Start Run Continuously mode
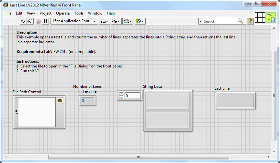Viewport: 280px width, 163px height. tap(30, 21)
